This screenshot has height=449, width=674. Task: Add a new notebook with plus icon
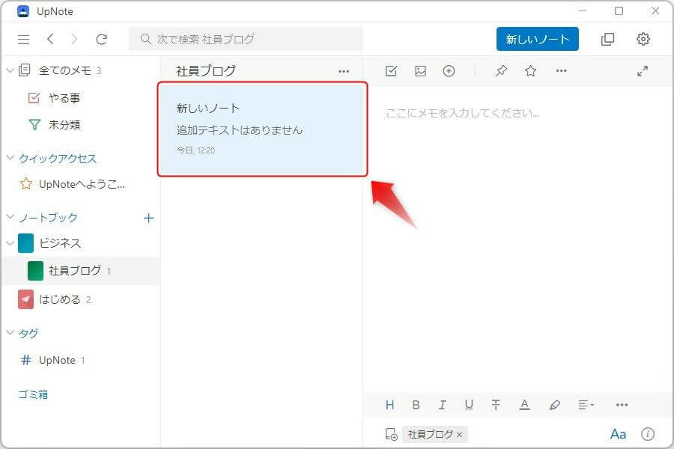point(148,218)
